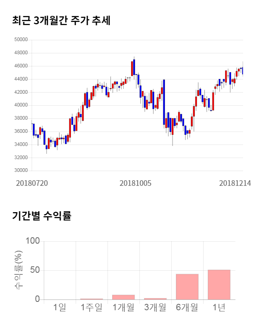Click the 3개월 return bar
Viewport: 255px width, 323px height.
155,298
